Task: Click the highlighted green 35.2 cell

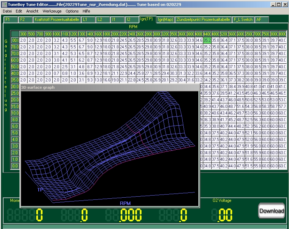Action: (207, 40)
